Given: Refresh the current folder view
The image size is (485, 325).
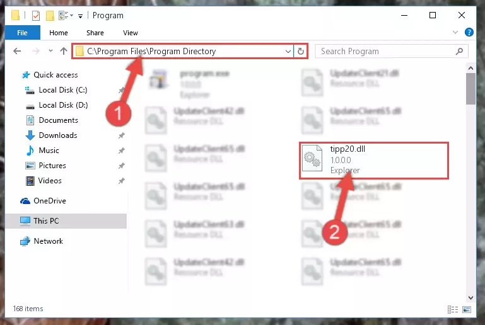Looking at the screenshot, I should pyautogui.click(x=301, y=51).
